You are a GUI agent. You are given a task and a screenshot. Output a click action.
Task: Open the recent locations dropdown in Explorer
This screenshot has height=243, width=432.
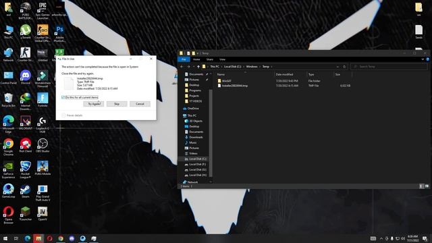(x=194, y=67)
